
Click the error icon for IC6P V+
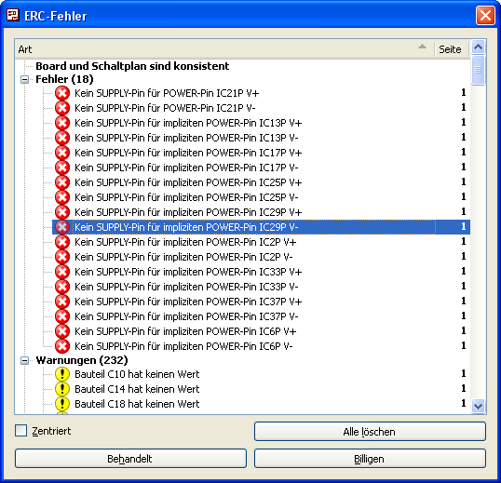62,331
